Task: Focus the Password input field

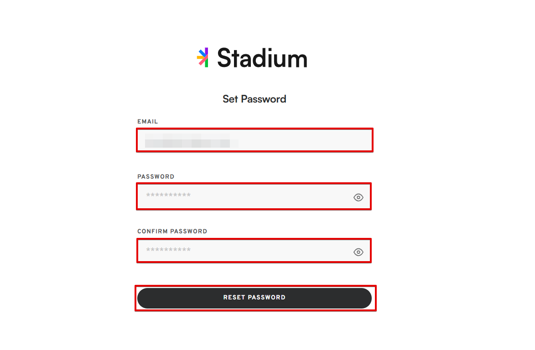Action: point(254,196)
